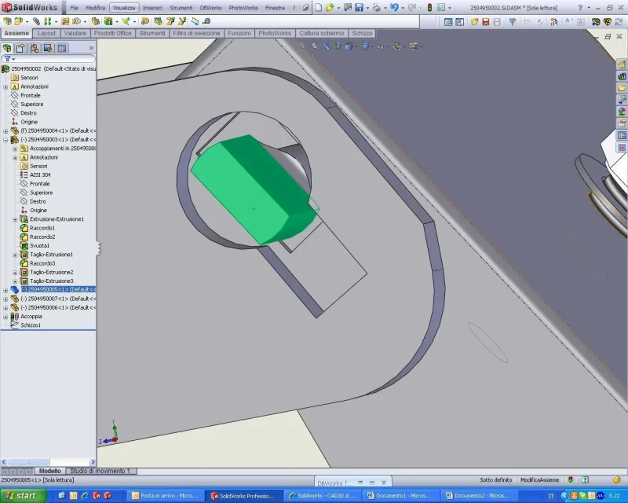The height and width of the screenshot is (503, 628).
Task: Open the ConfigurationManager panel icon
Action: 35,48
